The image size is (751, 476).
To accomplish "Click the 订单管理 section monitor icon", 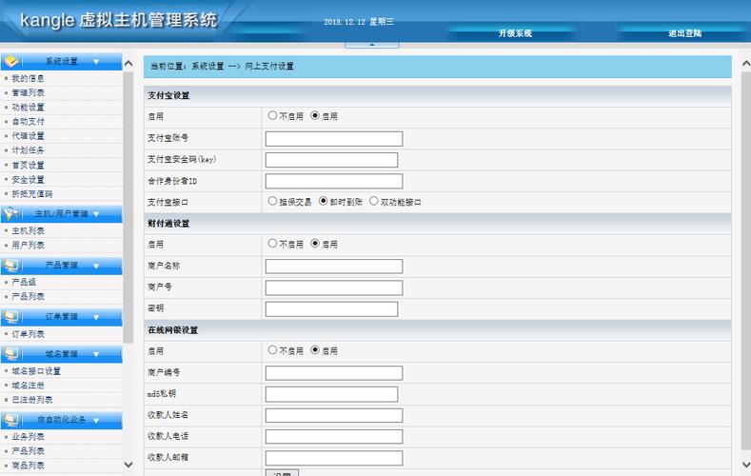I will point(11,316).
